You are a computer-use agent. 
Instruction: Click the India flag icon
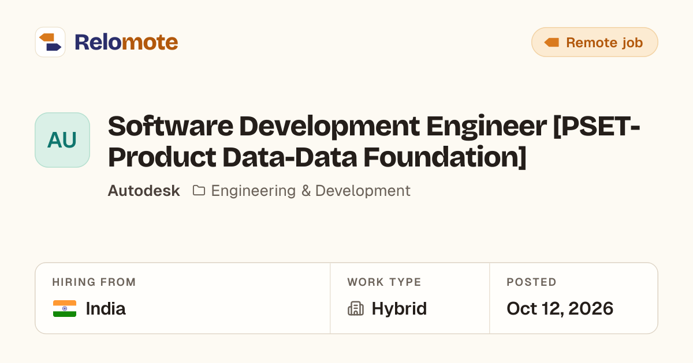point(65,309)
